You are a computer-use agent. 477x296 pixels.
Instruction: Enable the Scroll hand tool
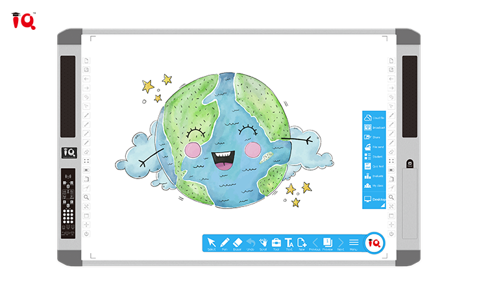pos(263,243)
